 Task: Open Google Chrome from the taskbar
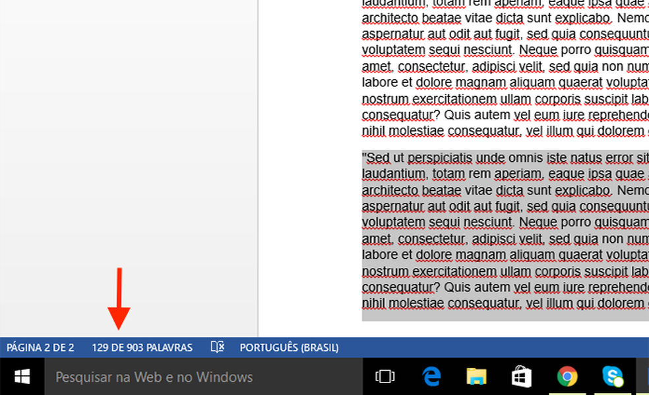568,377
